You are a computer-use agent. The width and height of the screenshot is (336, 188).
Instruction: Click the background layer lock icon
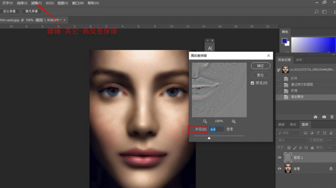tap(331, 169)
